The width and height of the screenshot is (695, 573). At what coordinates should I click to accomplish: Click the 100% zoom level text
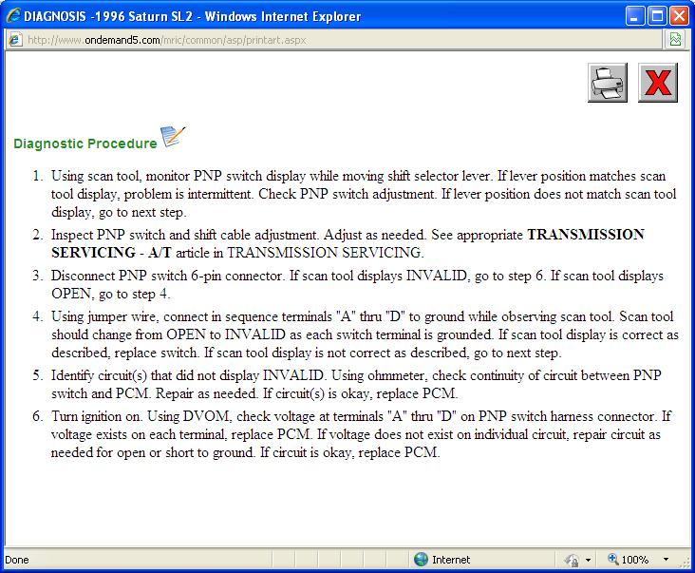click(635, 560)
